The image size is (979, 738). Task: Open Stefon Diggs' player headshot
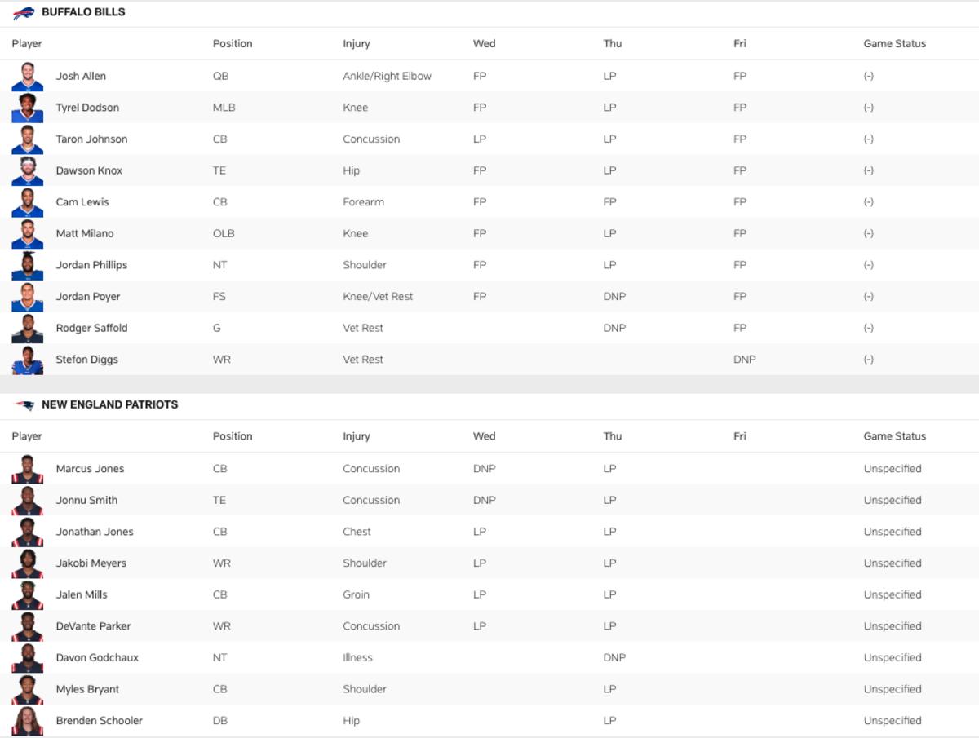coord(28,360)
